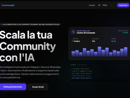Click the red dot in the log window
The width and height of the screenshot is (130, 98).
pyautogui.click(x=71, y=65)
